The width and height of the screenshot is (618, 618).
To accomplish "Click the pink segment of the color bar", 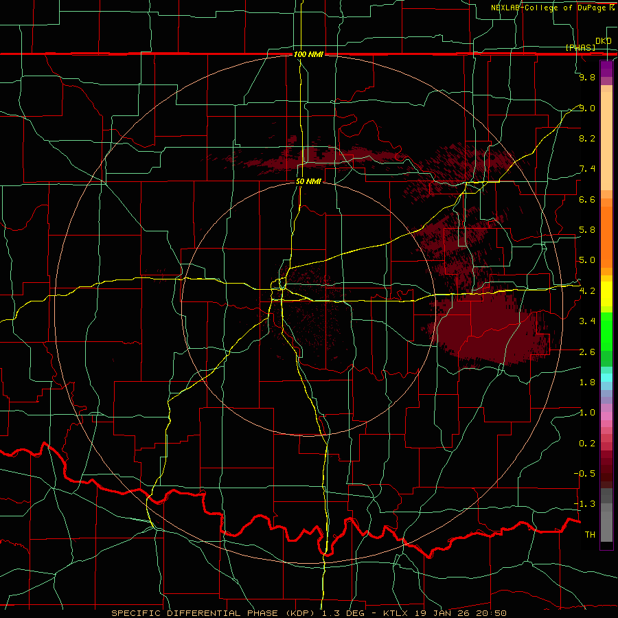I will coord(606,416).
